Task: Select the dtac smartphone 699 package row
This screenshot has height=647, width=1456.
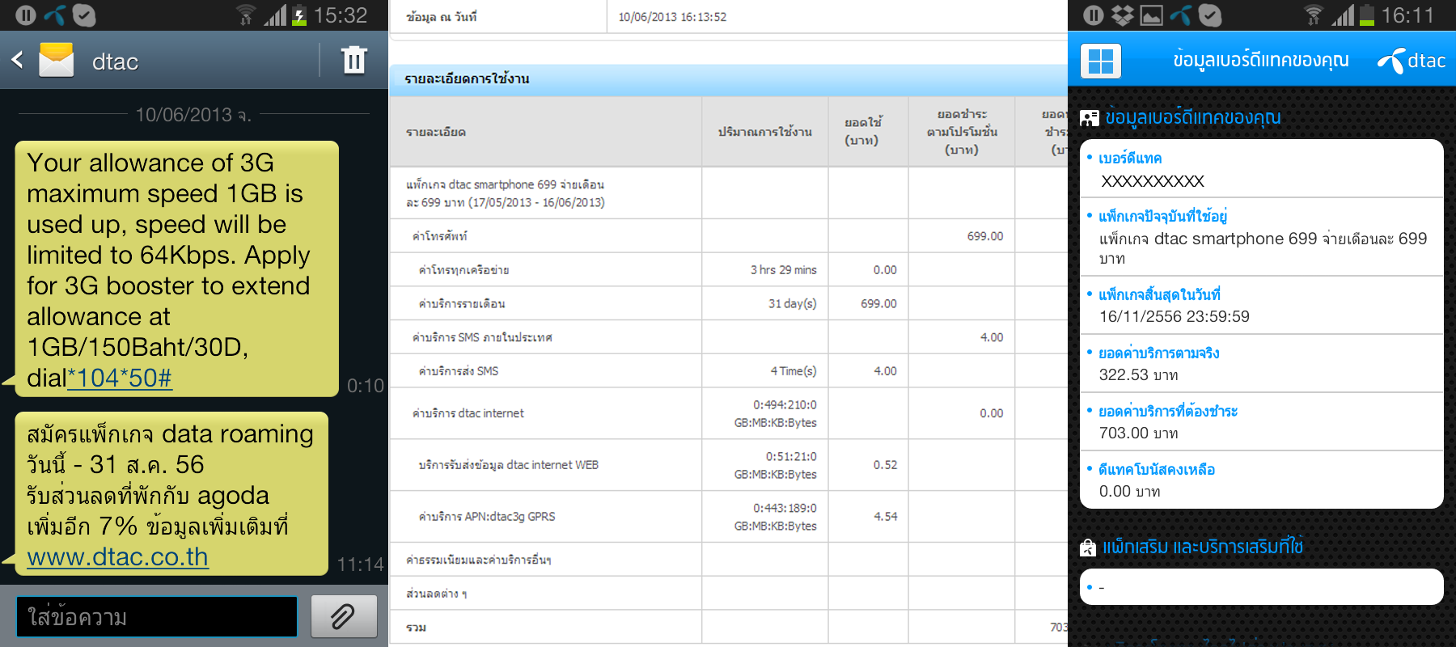Action: pyautogui.click(x=728, y=193)
